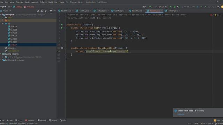
Task: Switch to the Task005.java tab
Action: tap(119, 11)
